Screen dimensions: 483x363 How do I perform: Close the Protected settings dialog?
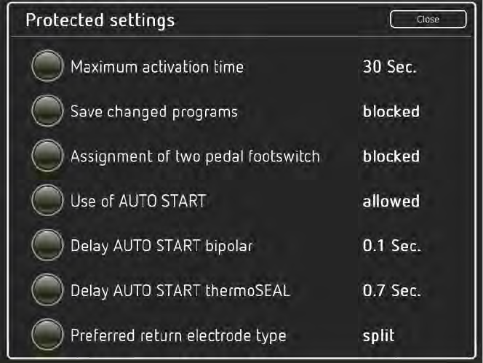(x=428, y=20)
